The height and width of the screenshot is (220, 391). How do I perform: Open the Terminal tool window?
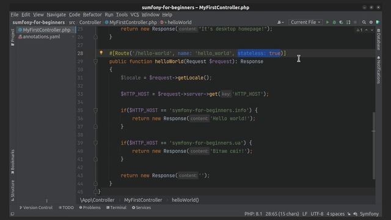(x=116, y=208)
